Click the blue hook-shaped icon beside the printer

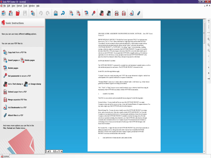pos(63,13)
